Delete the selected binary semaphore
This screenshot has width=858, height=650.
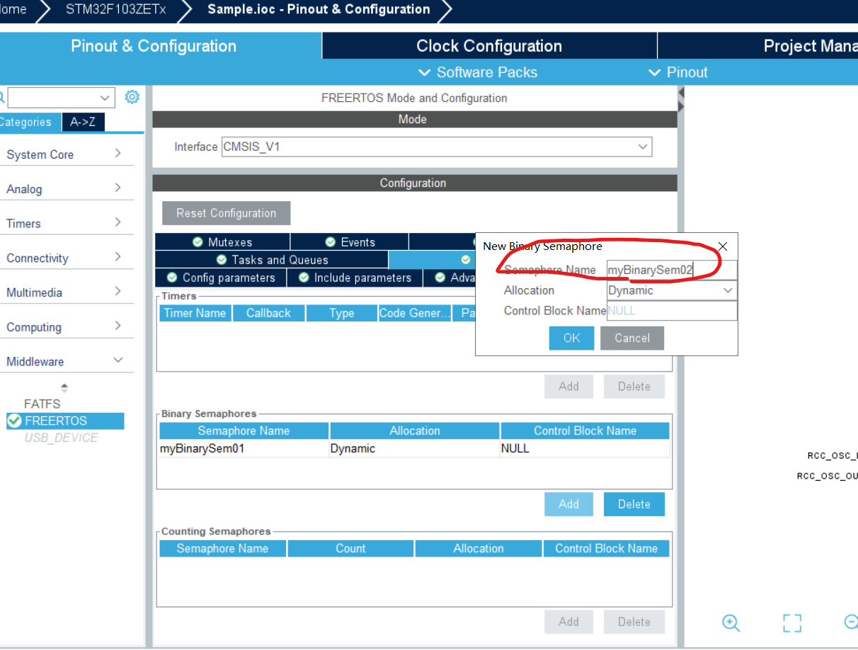(x=634, y=504)
